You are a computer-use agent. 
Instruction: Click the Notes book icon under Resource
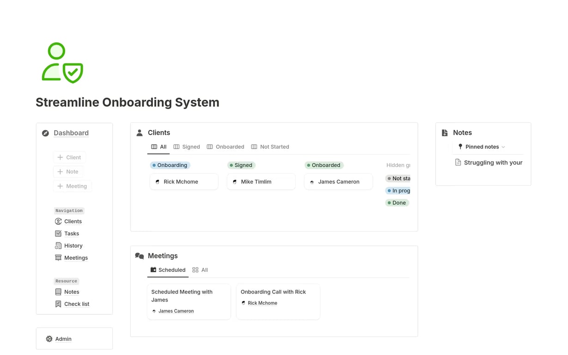click(58, 292)
